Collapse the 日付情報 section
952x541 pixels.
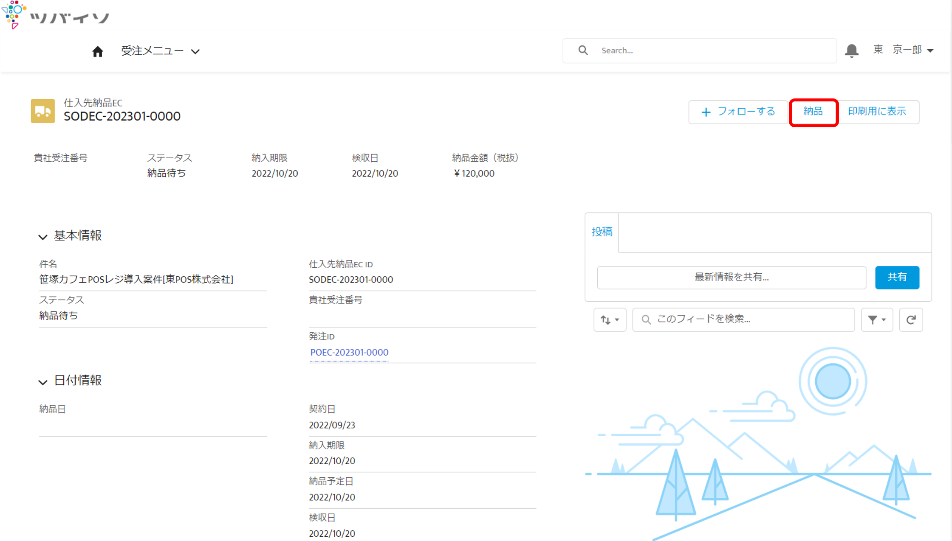(x=43, y=382)
